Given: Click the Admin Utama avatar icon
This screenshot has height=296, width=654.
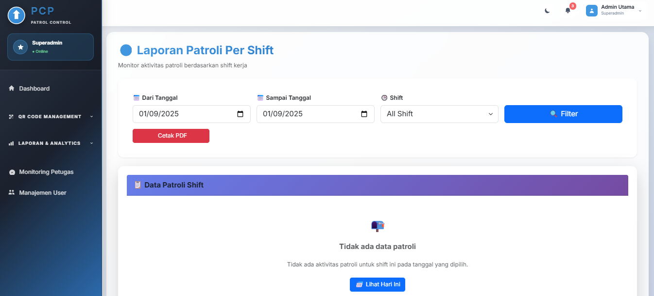Looking at the screenshot, I should (x=591, y=11).
